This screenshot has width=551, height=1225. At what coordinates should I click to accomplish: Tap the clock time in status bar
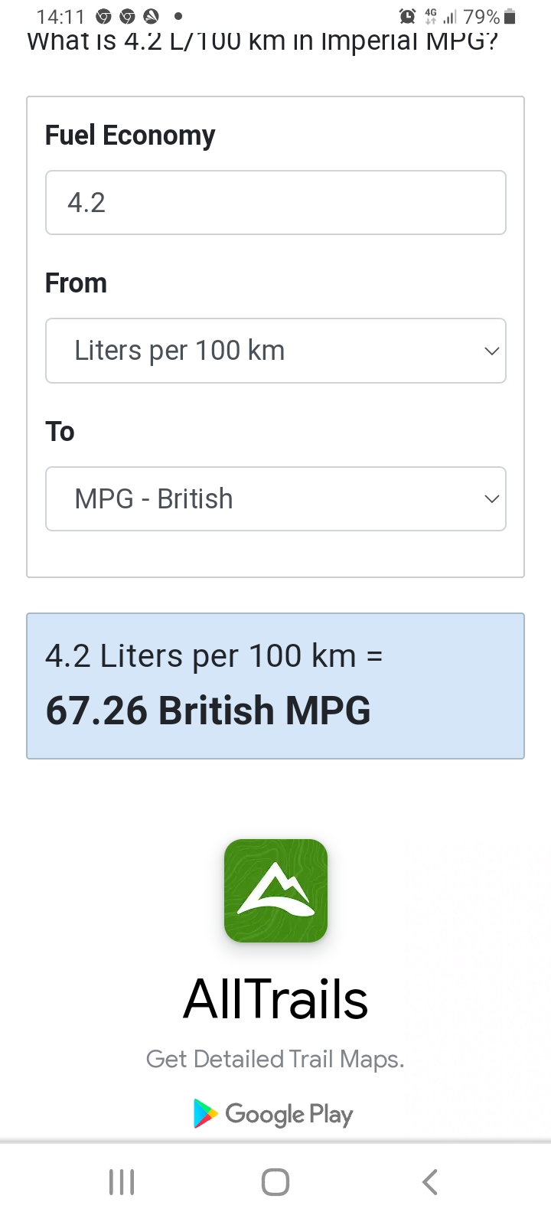pyautogui.click(x=60, y=16)
